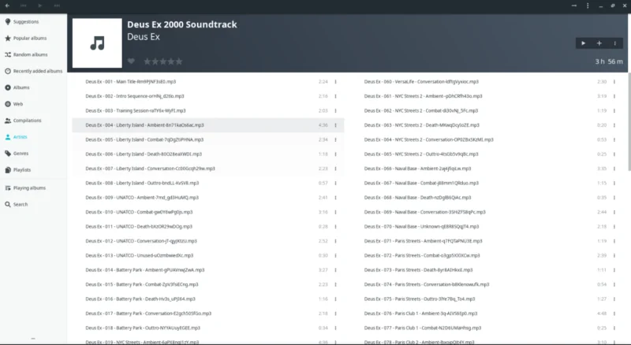This screenshot has height=345, width=631.
Task: Open Web in the sidebar
Action: pyautogui.click(x=33, y=104)
